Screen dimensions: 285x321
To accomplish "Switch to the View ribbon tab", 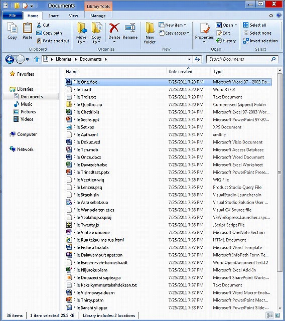I will click(73, 16).
